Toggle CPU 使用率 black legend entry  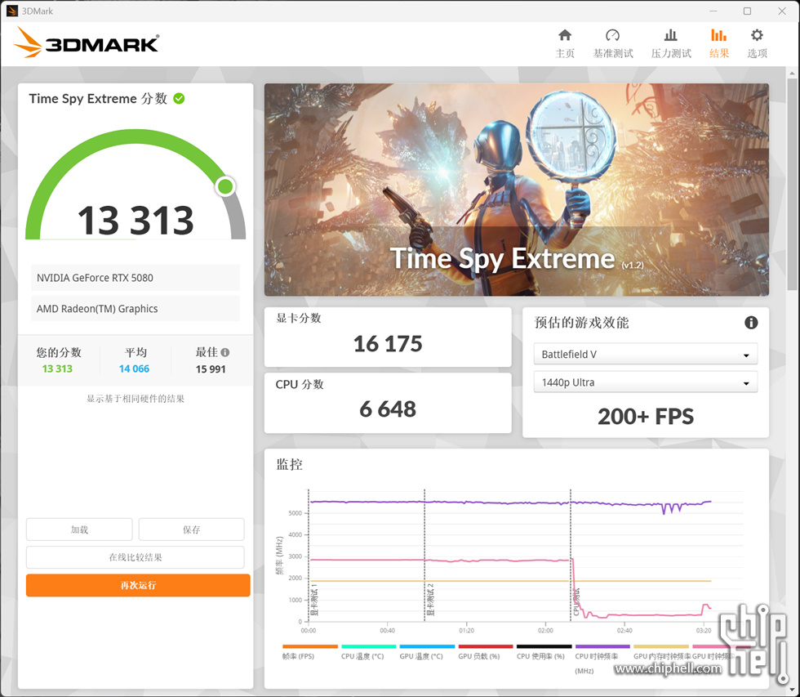click(x=544, y=652)
